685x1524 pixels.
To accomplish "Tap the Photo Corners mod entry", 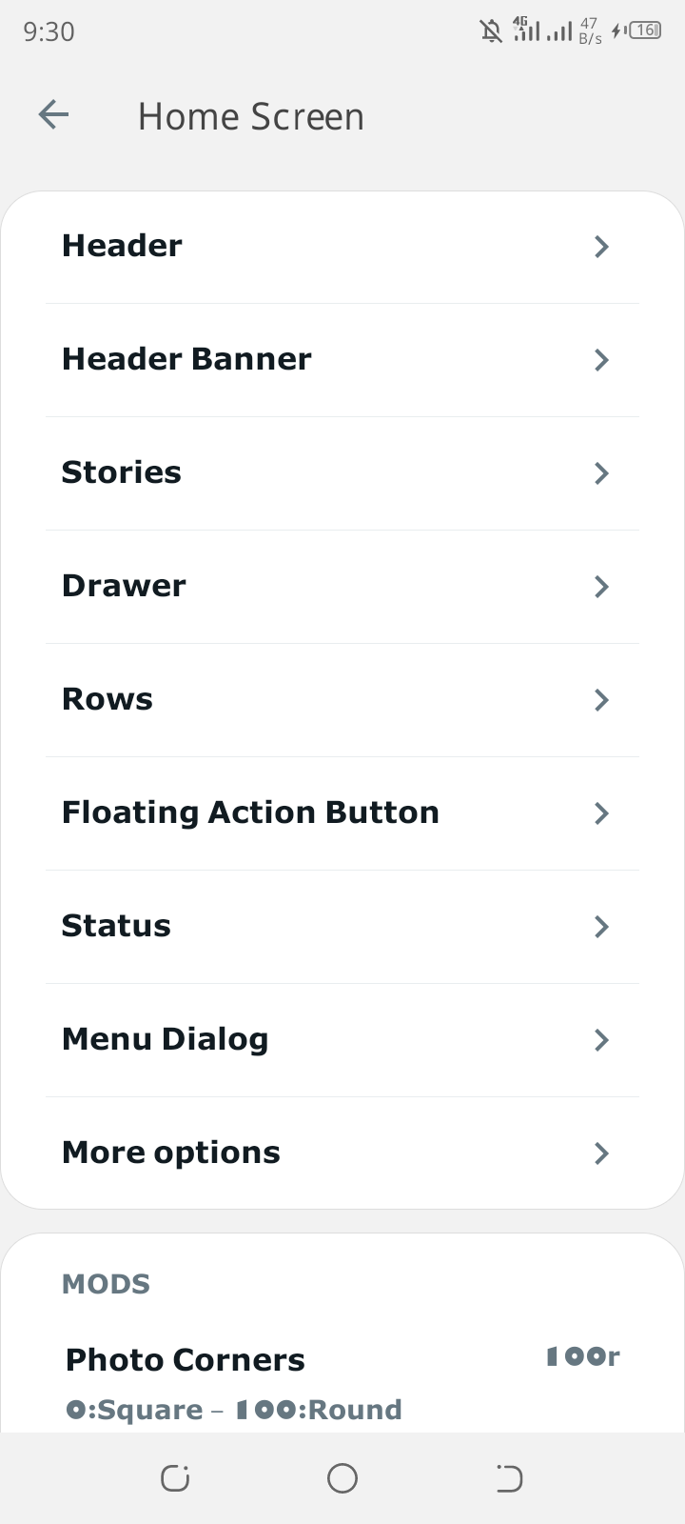I will pos(186,1360).
